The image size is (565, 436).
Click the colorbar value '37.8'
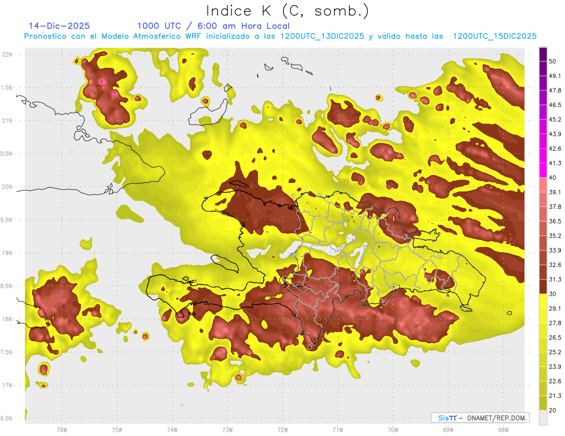click(555, 206)
